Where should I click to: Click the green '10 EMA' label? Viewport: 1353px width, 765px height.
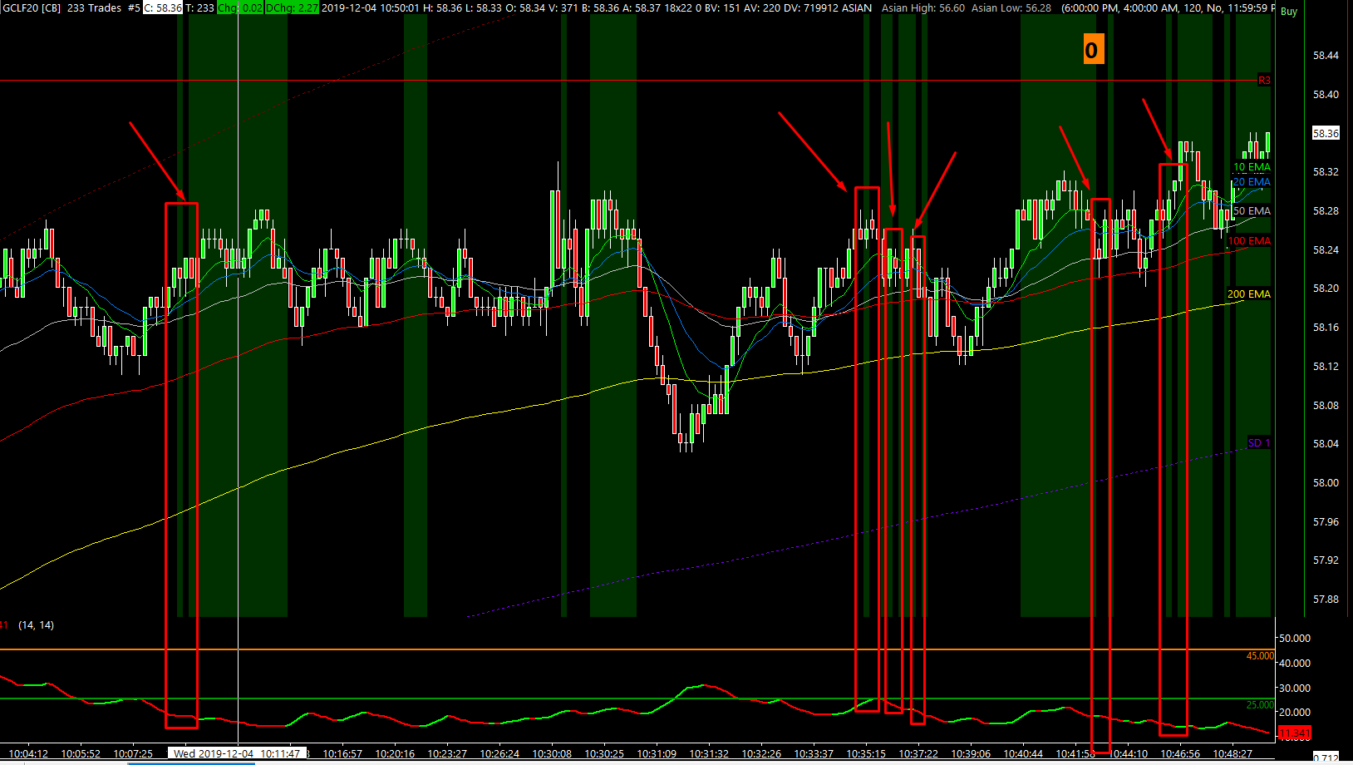click(1252, 167)
